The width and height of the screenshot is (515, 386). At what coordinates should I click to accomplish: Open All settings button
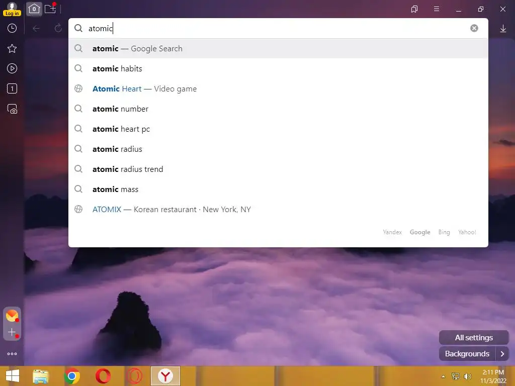pos(474,337)
